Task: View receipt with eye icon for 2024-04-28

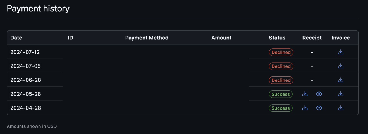Action: (x=319, y=108)
